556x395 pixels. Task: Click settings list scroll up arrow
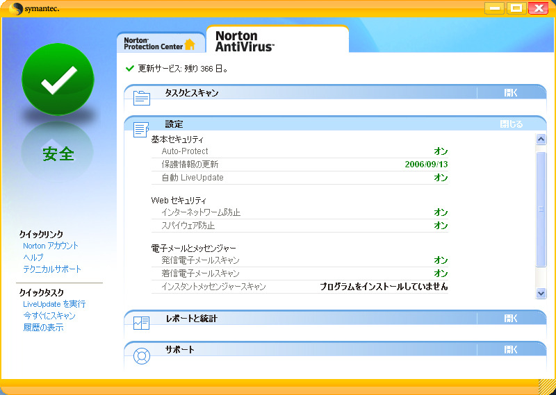(541, 140)
